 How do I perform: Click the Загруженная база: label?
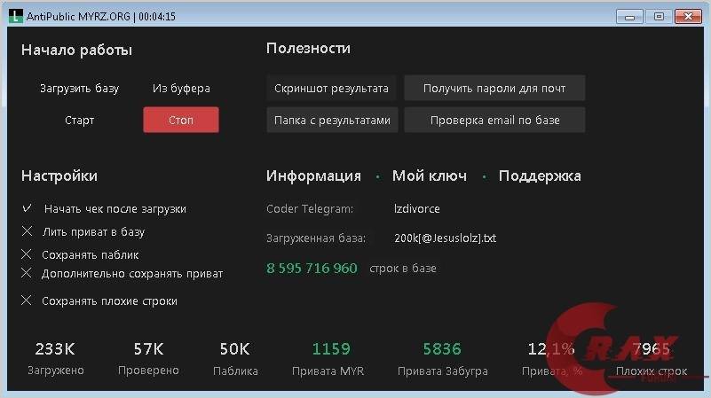coord(316,238)
